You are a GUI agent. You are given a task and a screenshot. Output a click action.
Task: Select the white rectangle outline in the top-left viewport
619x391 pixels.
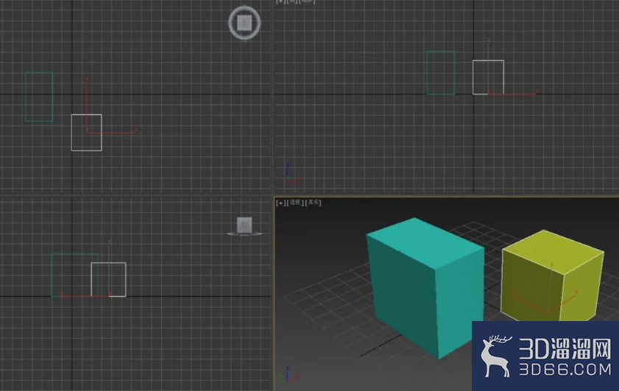pos(86,133)
